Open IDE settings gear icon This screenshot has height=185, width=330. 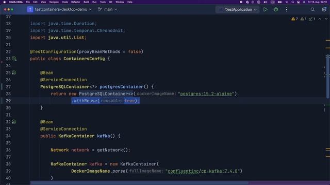(x=324, y=9)
